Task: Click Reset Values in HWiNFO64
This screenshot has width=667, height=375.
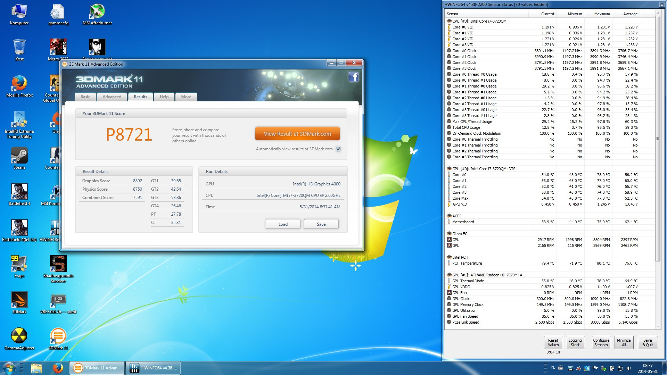Action: click(553, 342)
